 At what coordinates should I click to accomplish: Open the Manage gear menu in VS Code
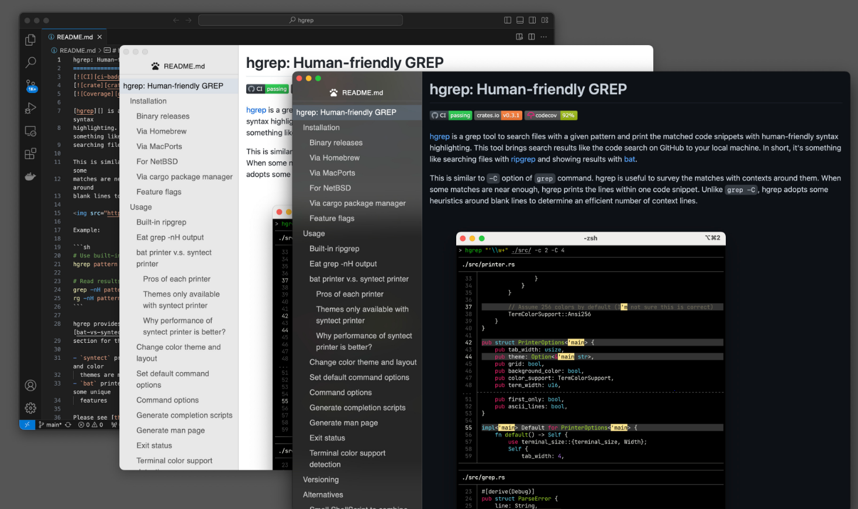pyautogui.click(x=30, y=408)
